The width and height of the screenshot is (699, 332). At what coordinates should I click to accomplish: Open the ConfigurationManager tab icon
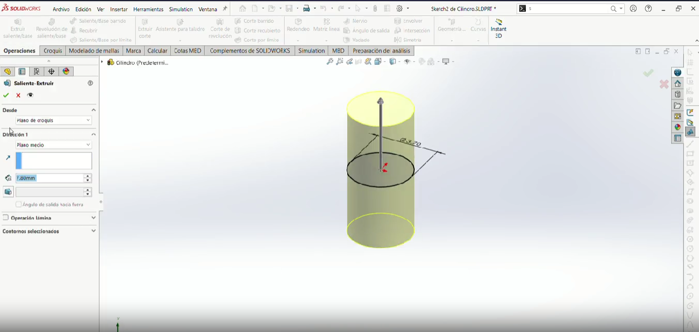[x=37, y=71]
